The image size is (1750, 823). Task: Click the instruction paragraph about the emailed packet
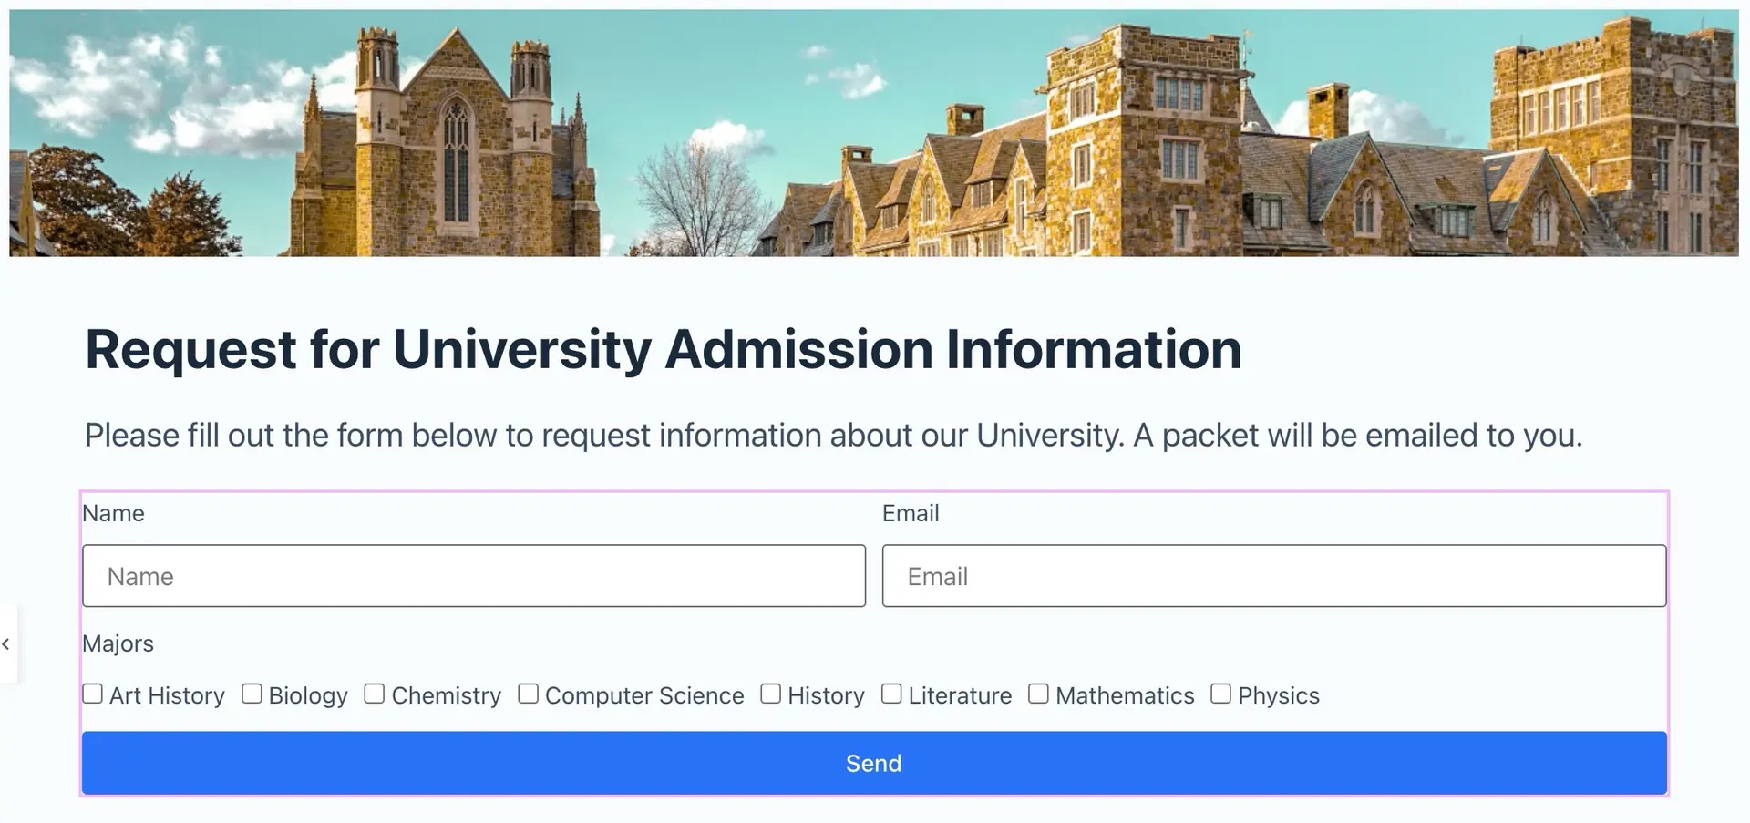point(833,436)
